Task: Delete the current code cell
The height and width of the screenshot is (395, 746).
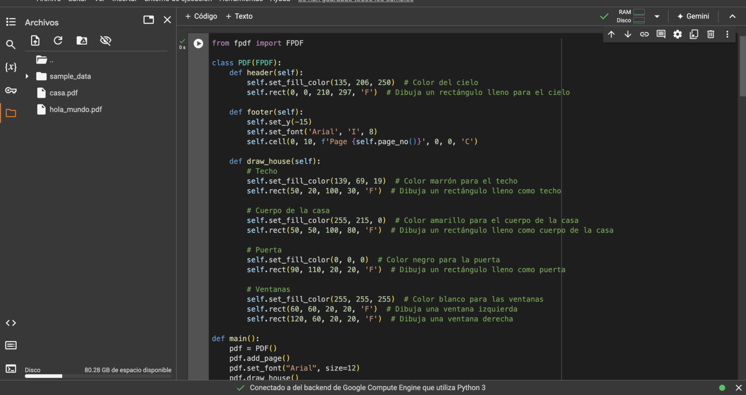Action: (710, 34)
